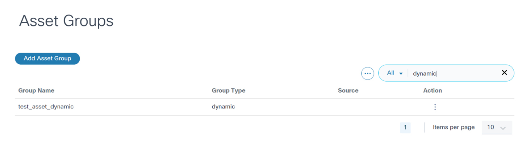Image resolution: width=518 pixels, height=150 pixels.
Task: Click the word 'All' in the search filter
Action: tap(390, 73)
